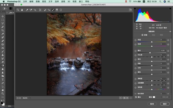Select the Magic Wand tool
173x108 pixels.
click(3, 27)
